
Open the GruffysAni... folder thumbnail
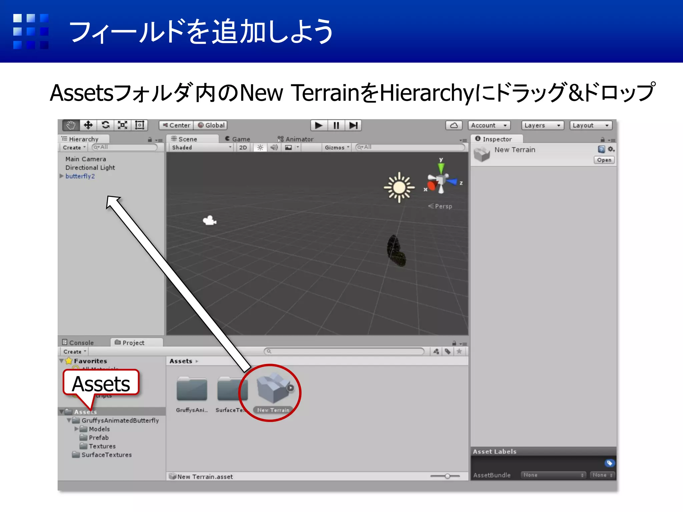coord(192,389)
